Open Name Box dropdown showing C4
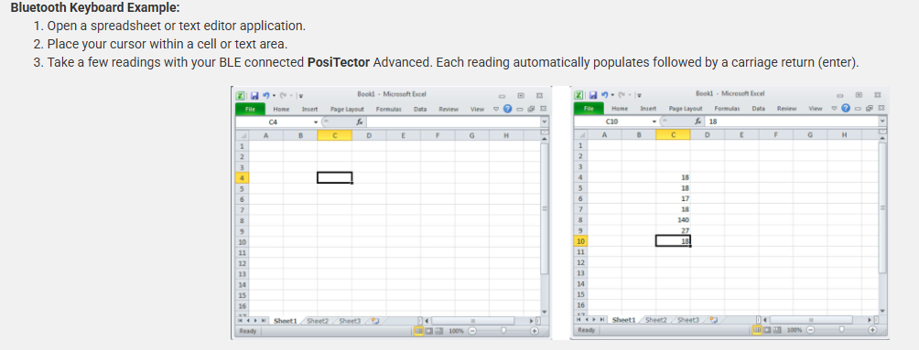The image size is (919, 350). point(315,122)
